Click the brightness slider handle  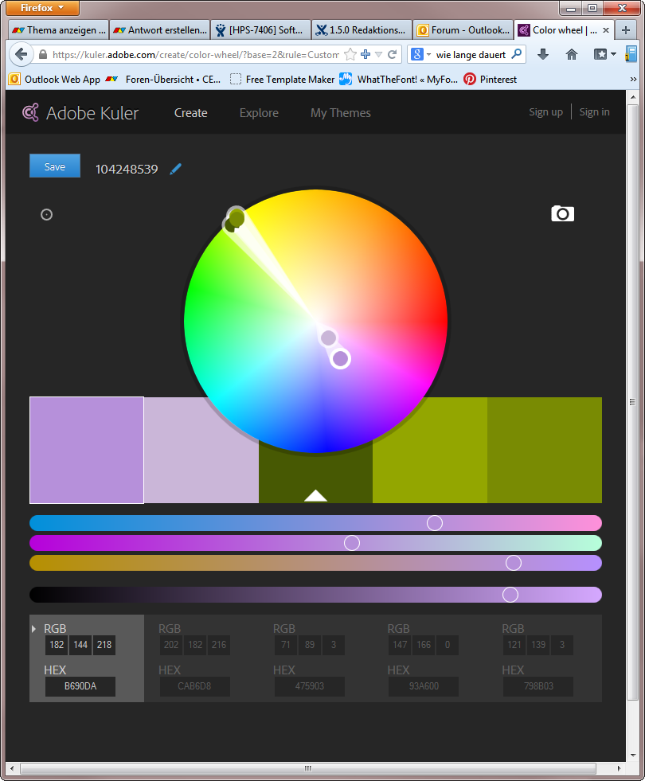click(x=510, y=595)
